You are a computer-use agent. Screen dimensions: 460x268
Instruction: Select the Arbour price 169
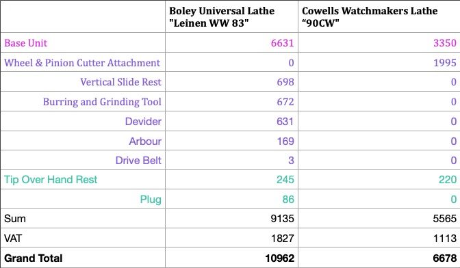pos(285,141)
